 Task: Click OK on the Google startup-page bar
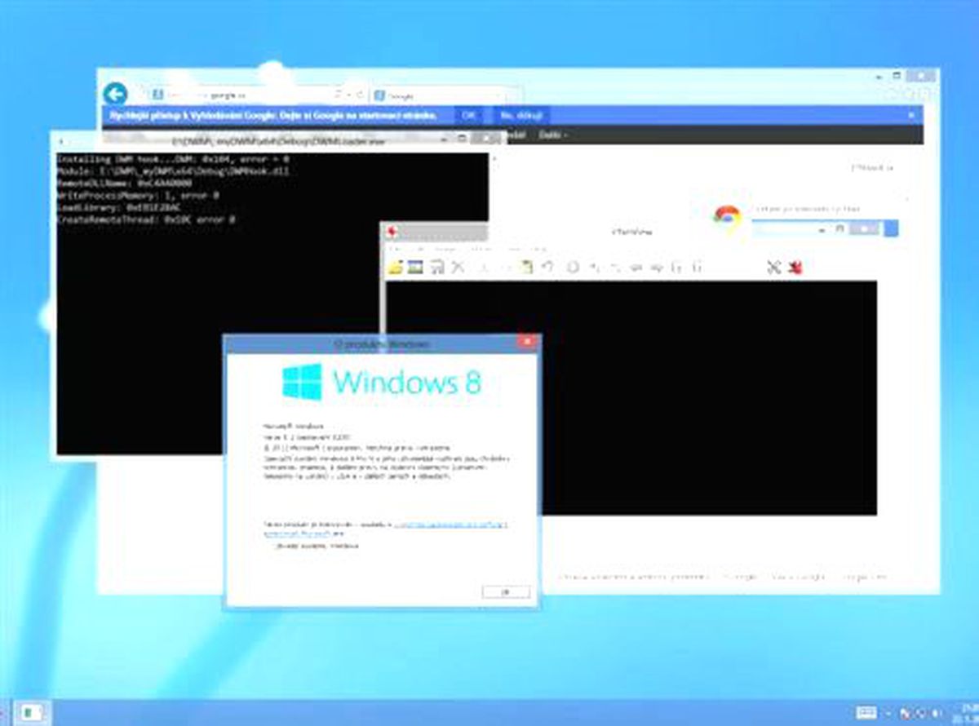tap(469, 115)
